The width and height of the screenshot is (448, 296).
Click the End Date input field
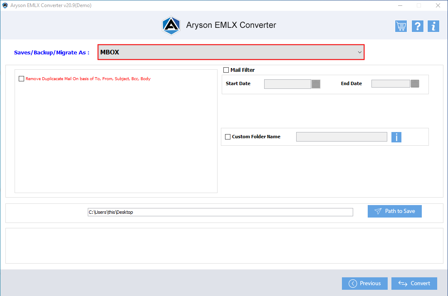point(391,83)
